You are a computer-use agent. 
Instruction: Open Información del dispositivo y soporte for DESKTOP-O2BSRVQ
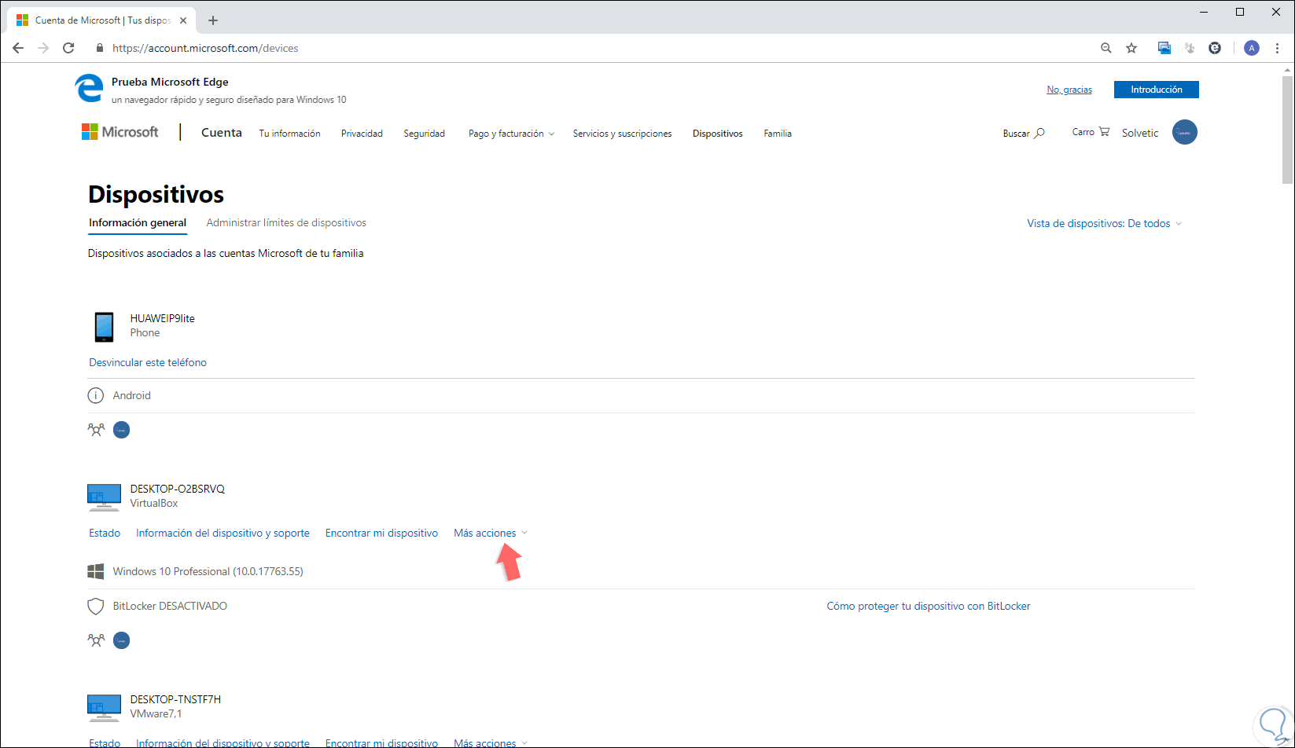[x=223, y=533]
